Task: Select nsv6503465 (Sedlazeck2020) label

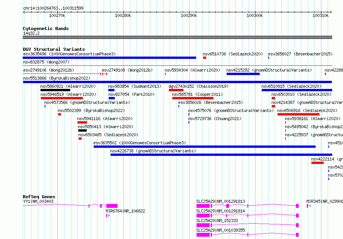Action: [108, 135]
